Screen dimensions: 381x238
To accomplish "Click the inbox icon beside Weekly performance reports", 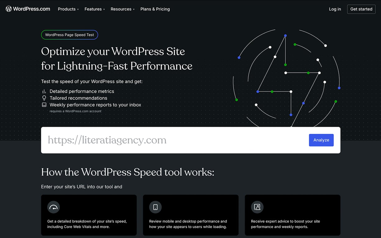I will 44,104.
